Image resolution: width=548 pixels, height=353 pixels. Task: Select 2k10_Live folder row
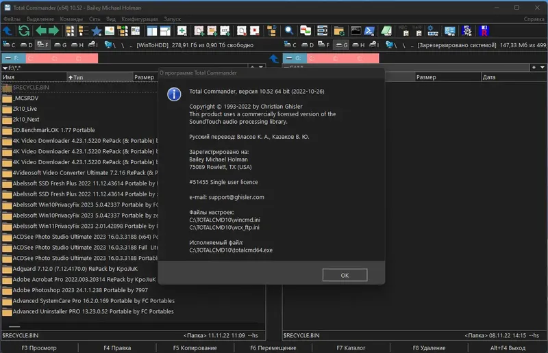[x=79, y=109]
